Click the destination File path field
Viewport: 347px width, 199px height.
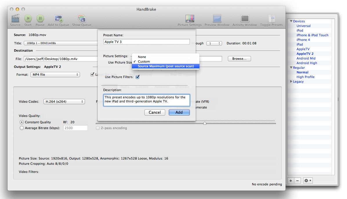61,59
